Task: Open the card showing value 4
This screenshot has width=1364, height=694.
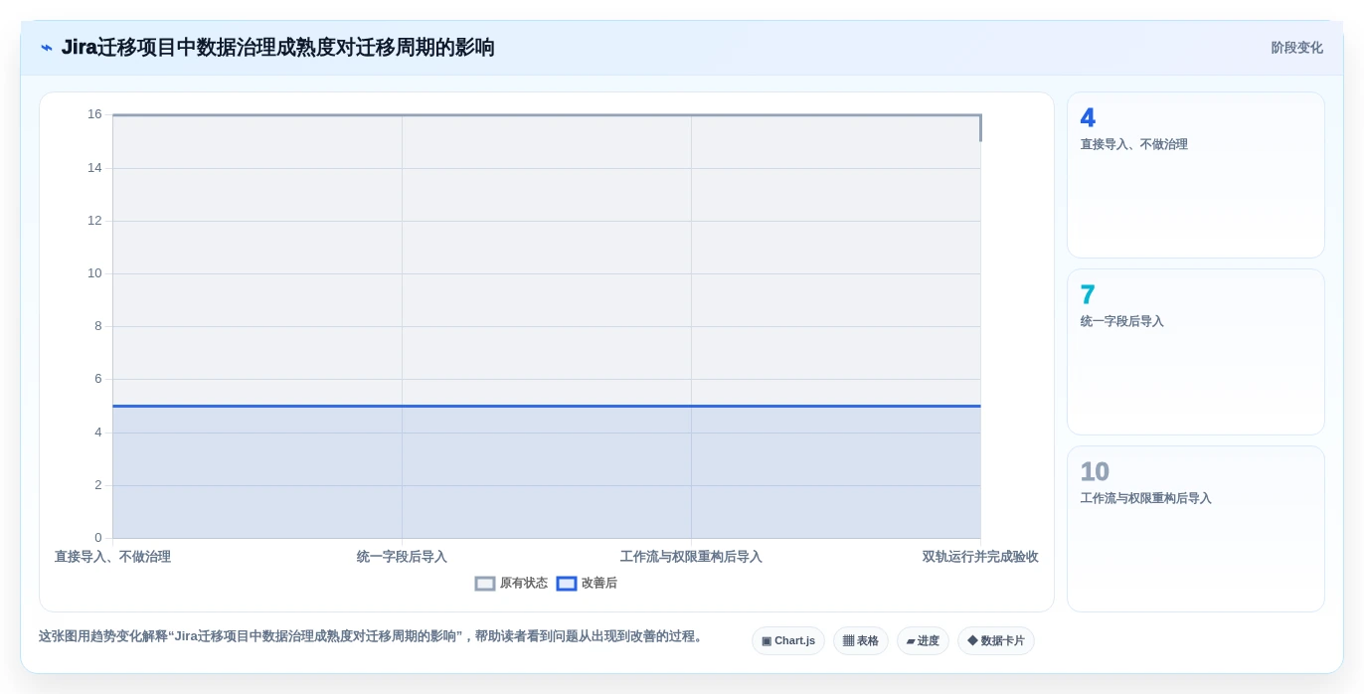Action: click(x=1196, y=175)
